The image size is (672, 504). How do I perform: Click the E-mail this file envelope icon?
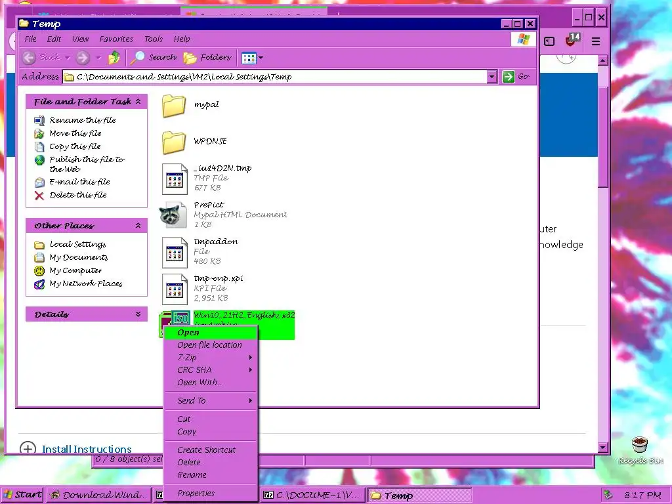[x=39, y=182]
